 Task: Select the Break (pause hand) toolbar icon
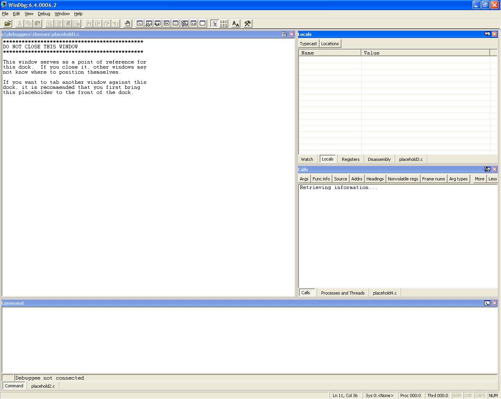[x=127, y=23]
